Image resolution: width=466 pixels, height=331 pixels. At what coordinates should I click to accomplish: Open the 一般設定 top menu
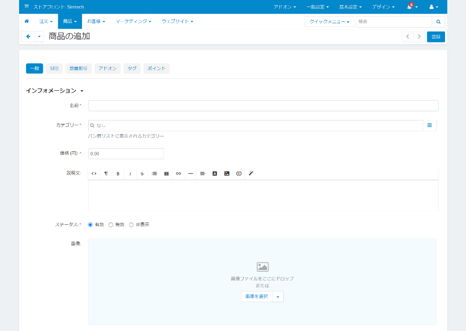[317, 7]
